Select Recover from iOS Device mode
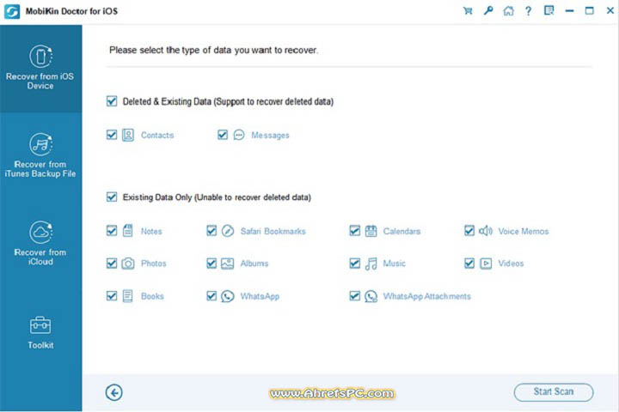 (x=40, y=69)
